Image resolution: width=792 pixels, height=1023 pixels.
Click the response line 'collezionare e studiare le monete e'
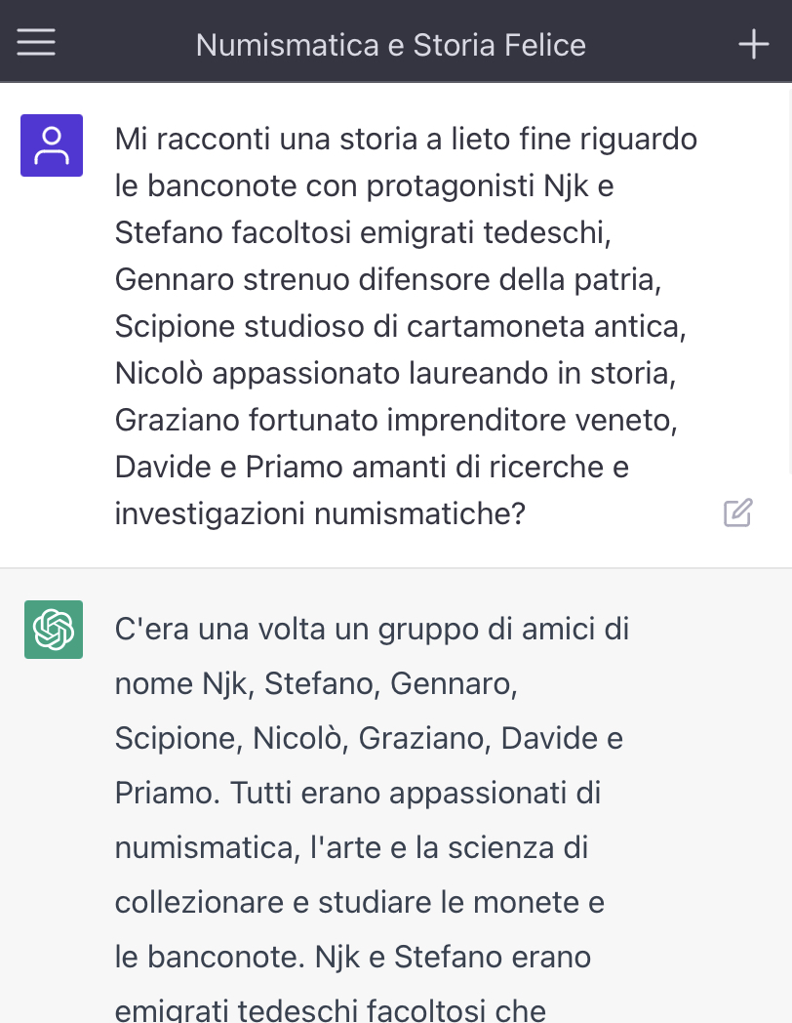pyautogui.click(x=360, y=903)
